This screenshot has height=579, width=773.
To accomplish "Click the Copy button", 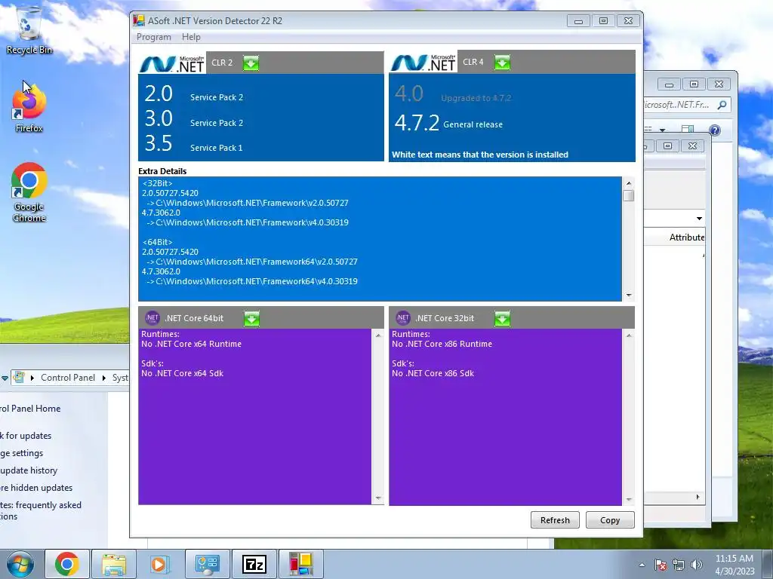I will pos(610,520).
